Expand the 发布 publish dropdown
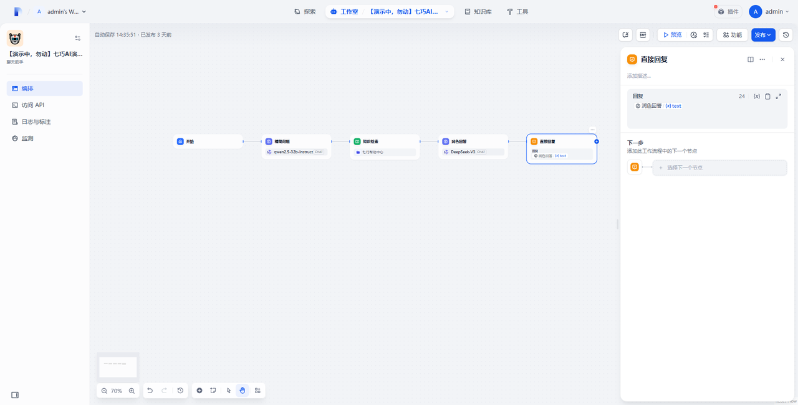This screenshot has width=798, height=405. click(763, 35)
